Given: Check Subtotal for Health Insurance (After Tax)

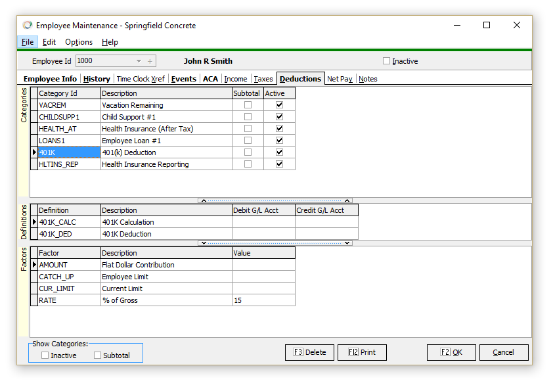Looking at the screenshot, I should 248,129.
